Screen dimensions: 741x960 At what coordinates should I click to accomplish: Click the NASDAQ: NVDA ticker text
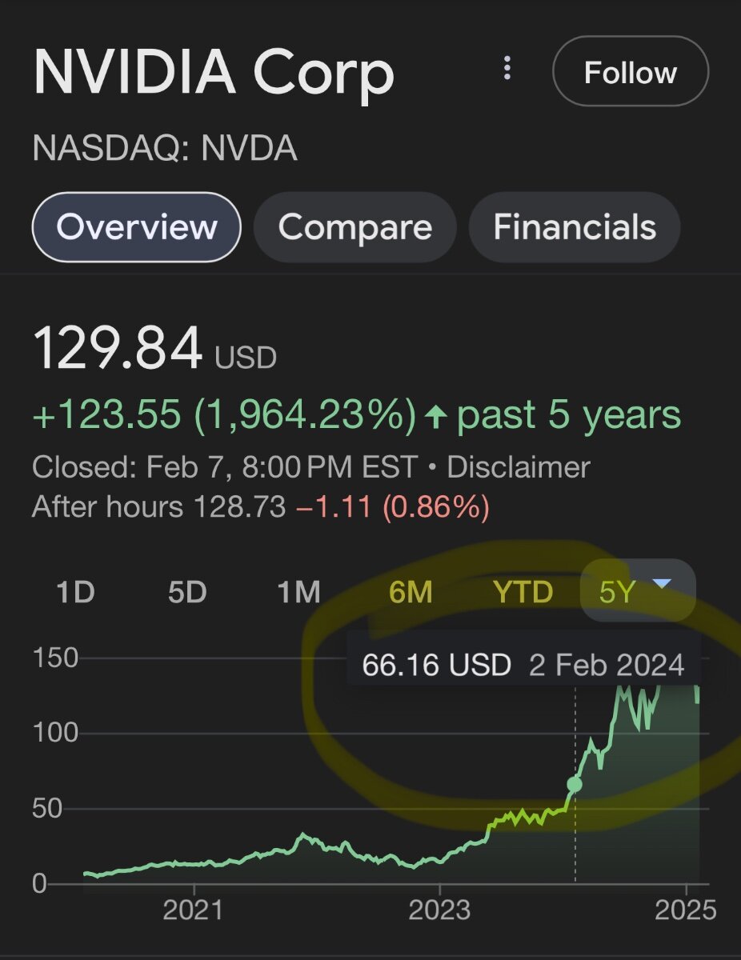tap(165, 149)
